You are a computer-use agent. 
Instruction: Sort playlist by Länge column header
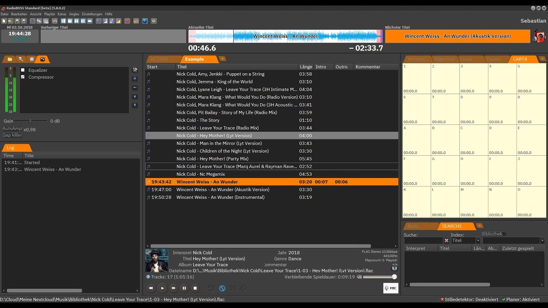(306, 67)
